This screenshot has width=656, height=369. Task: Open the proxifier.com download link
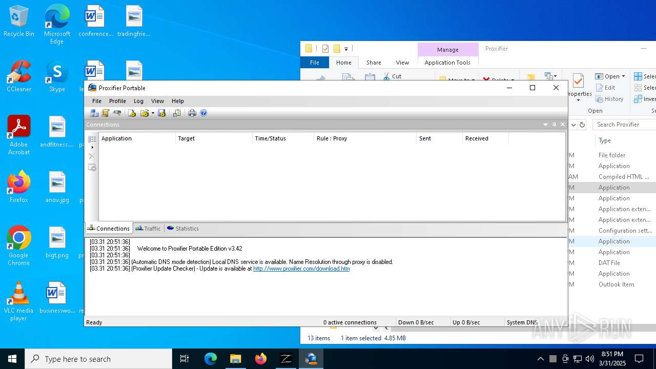click(301, 269)
